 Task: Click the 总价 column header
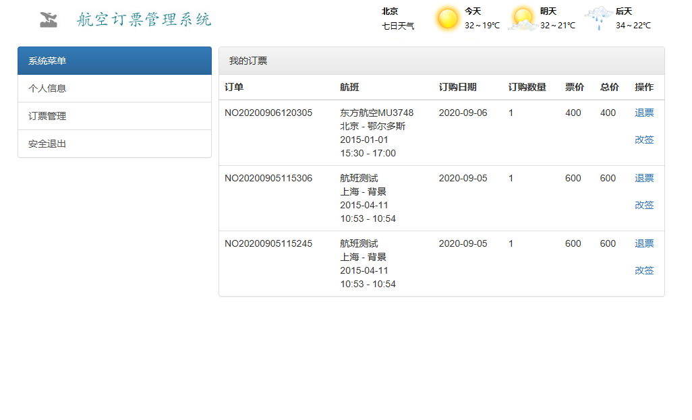tap(610, 88)
